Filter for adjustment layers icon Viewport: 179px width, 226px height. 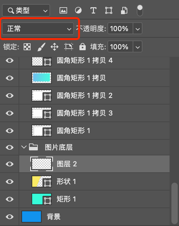[78, 10]
